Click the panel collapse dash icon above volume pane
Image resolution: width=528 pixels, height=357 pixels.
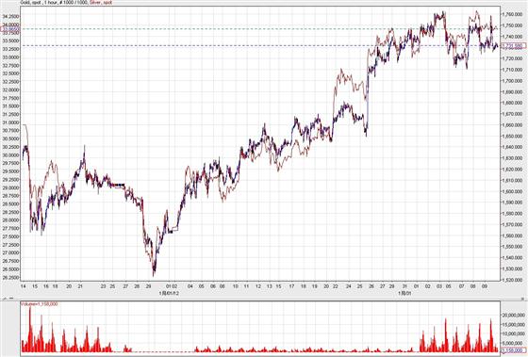[x=11, y=298]
